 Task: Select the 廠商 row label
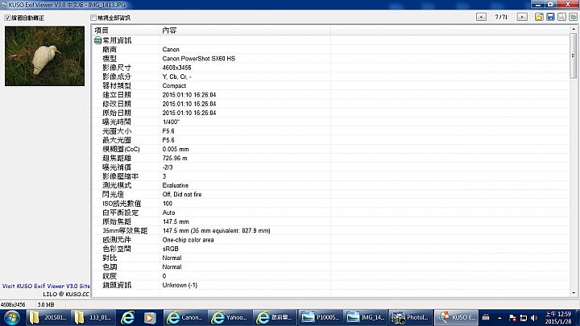pos(110,50)
